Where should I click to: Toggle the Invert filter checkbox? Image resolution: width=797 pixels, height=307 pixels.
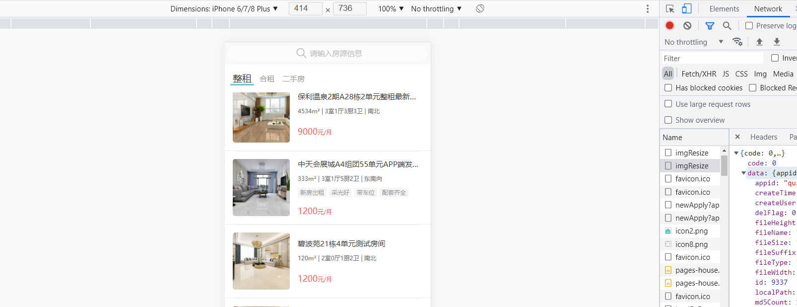click(x=775, y=58)
